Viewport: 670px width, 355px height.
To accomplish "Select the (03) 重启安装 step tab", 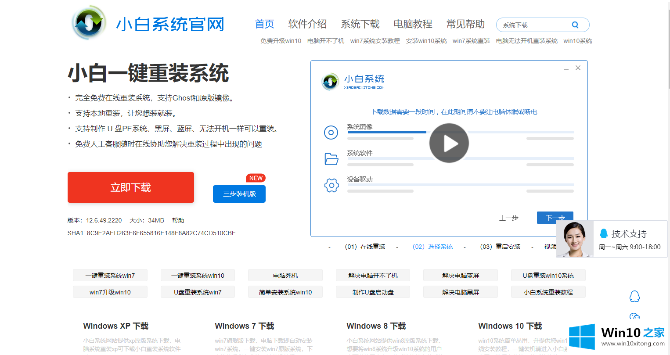I will (x=501, y=247).
